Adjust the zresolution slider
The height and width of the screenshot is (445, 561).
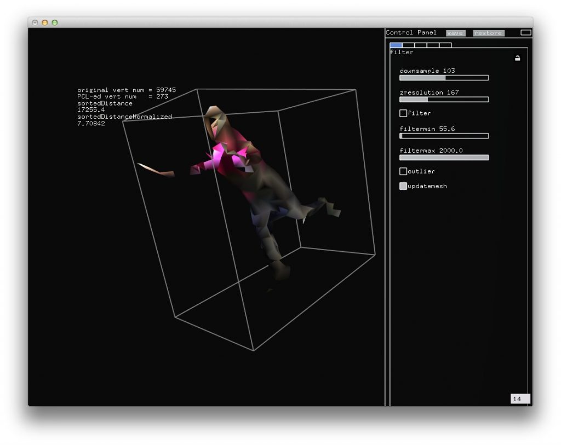[444, 100]
